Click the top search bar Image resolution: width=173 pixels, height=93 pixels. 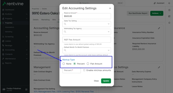101,3
